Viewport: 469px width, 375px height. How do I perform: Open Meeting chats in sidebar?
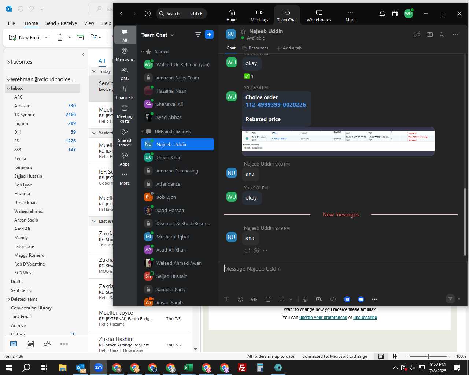125,114
